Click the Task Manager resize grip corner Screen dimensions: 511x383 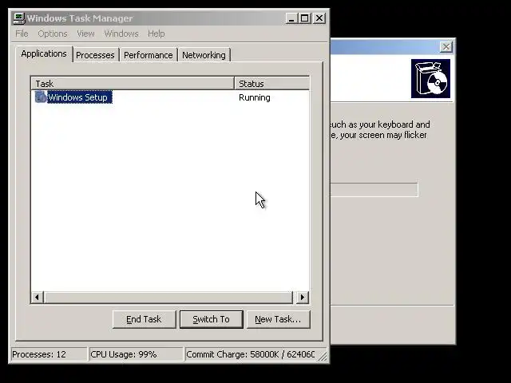323,357
